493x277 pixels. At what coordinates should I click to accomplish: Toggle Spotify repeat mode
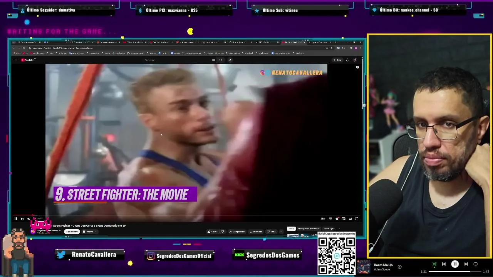475,264
